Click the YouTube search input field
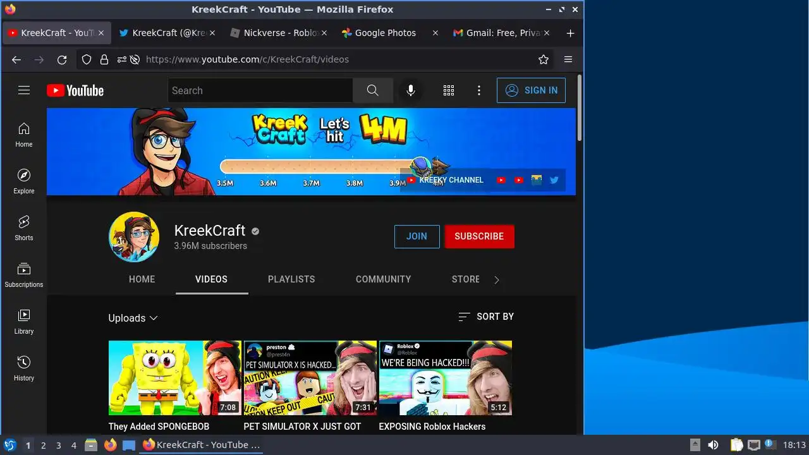 [260, 90]
